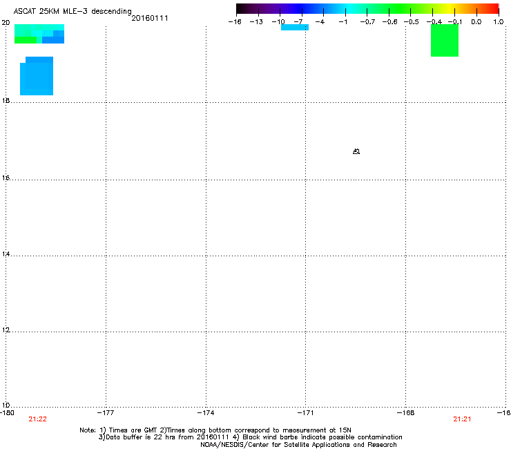Click the -174 longitude label
The height and width of the screenshot is (449, 511).
[x=206, y=413]
